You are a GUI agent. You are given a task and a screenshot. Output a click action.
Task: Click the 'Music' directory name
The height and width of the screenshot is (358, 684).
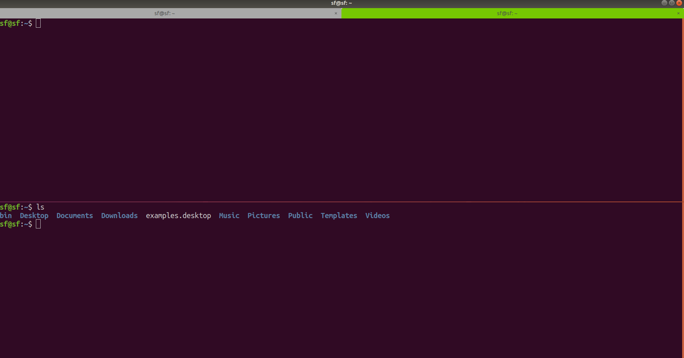coord(229,216)
